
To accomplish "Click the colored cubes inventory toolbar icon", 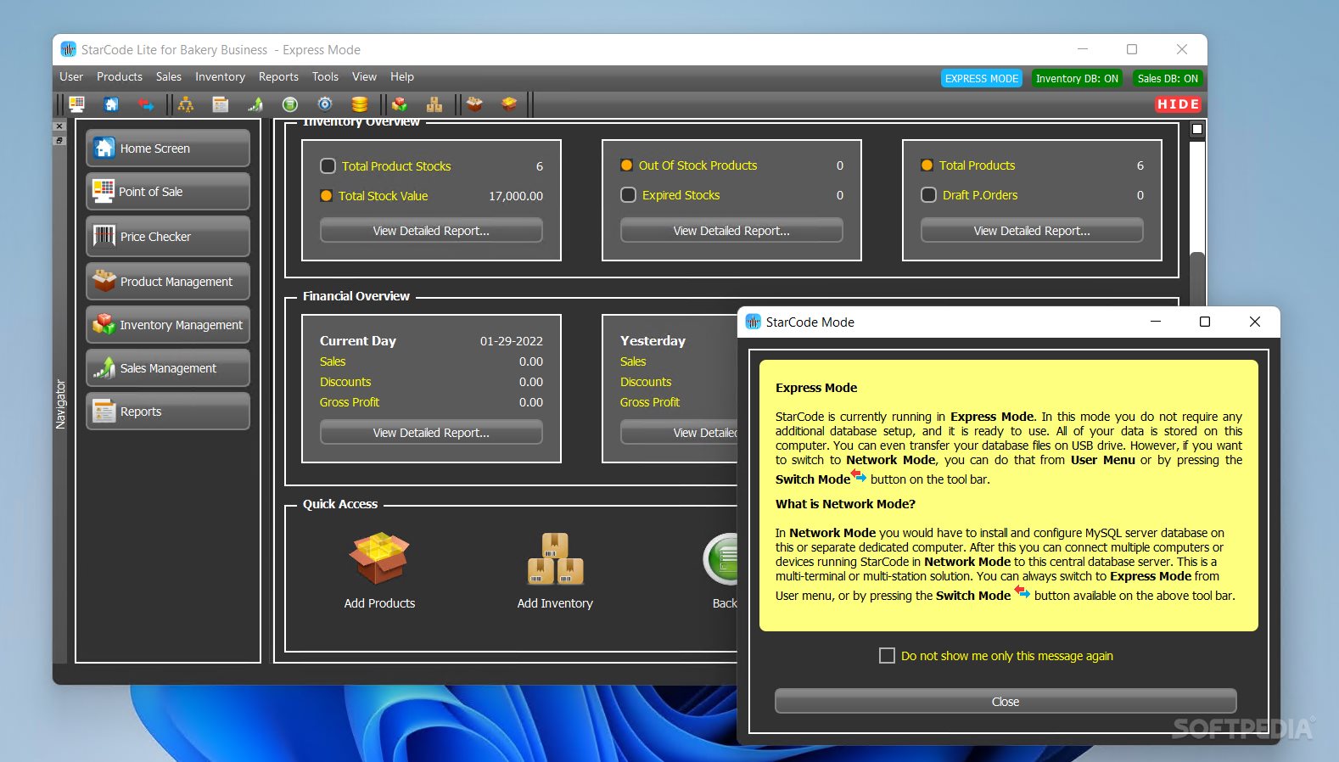I will 400,104.
